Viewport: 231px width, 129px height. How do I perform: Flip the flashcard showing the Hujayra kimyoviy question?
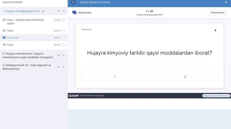[149, 53]
